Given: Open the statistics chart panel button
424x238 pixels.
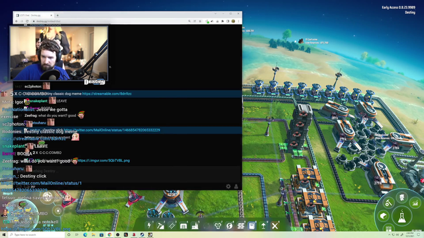Looking at the screenshot, I should point(415,203).
